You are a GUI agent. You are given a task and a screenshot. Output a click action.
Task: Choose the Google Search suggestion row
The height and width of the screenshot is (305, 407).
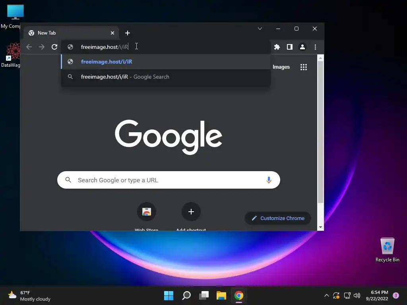(166, 77)
